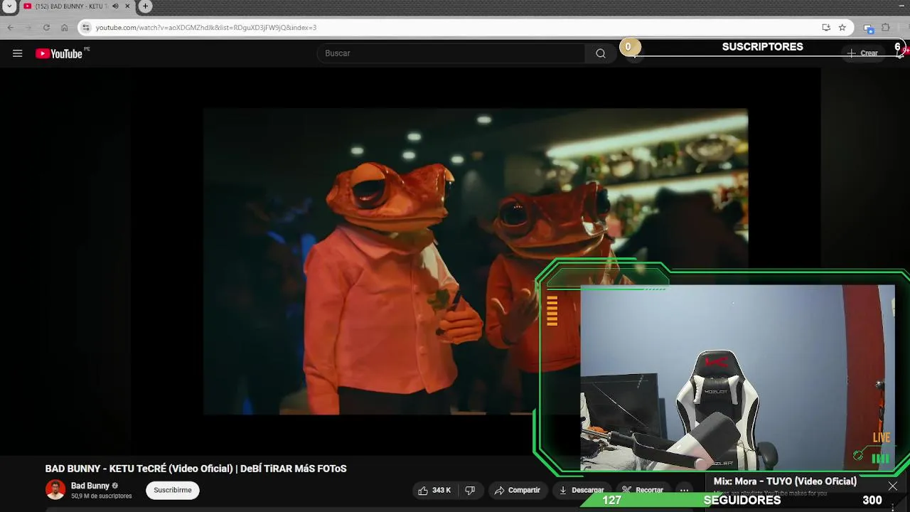Image resolution: width=910 pixels, height=512 pixels.
Task: Open the browser home page icon
Action: coord(64,28)
